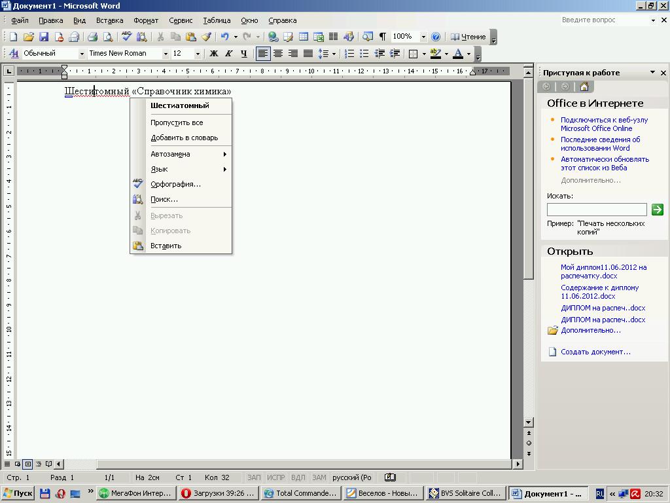The image size is (670, 503).
Task: Click the Print icon in toolbar
Action: pyautogui.click(x=92, y=37)
